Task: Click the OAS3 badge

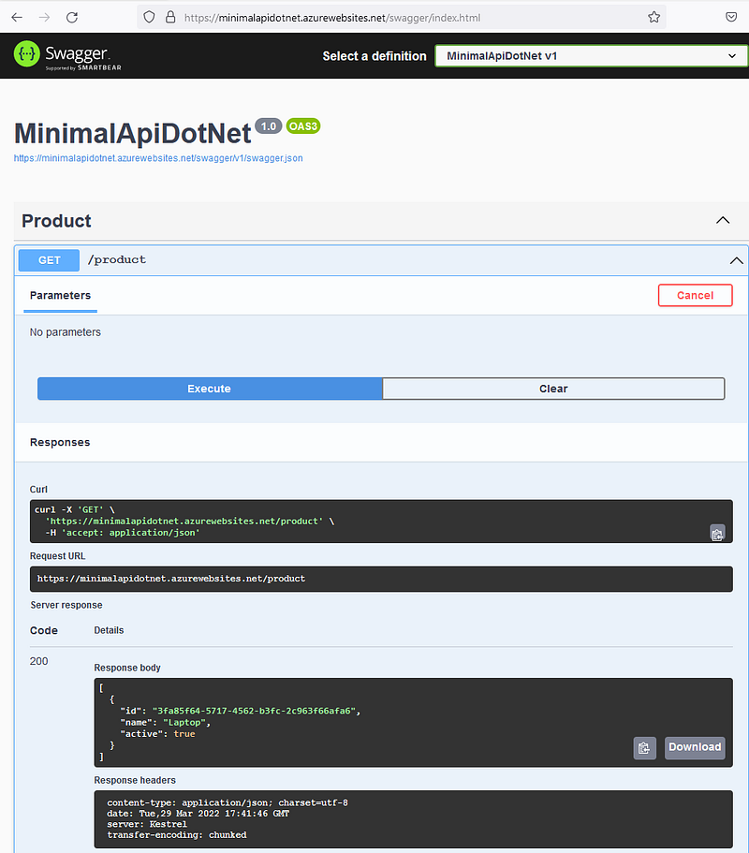Action: click(303, 126)
